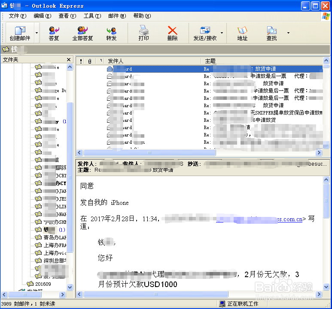Open the dropdown arrow beside 查找
Image resolution: width=332 pixels, height=309 pixels.
(288, 33)
